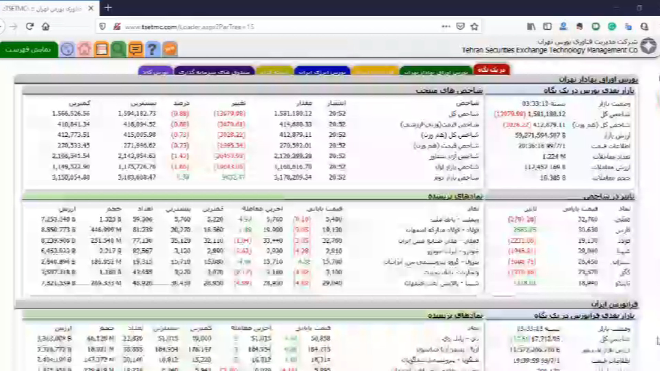Select the violet بورس کالا tab
660x371 pixels.
(x=155, y=71)
